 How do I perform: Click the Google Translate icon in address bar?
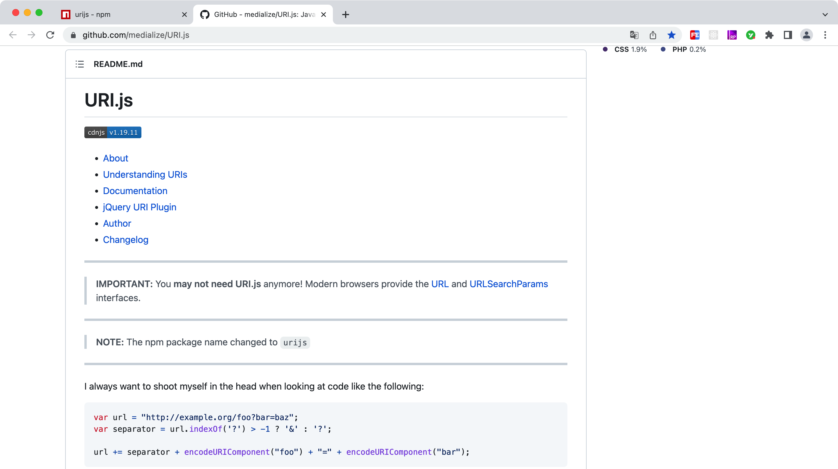click(x=634, y=35)
